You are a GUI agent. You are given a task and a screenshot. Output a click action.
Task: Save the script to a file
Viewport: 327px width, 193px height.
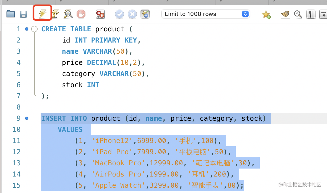click(x=23, y=14)
